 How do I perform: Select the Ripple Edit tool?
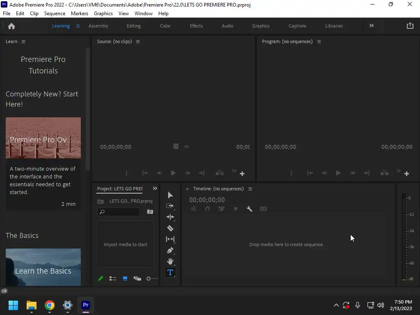pos(170,217)
